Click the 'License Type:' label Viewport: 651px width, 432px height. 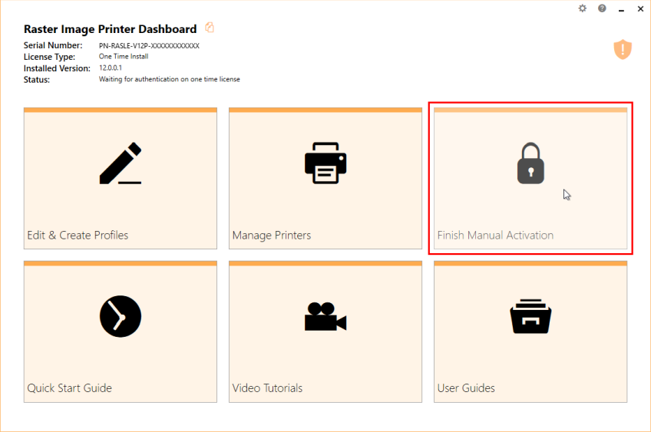(x=49, y=57)
